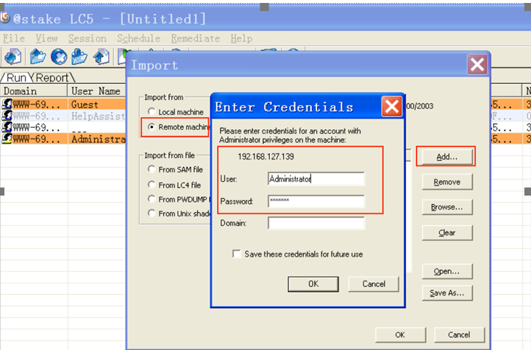Switch to the Run tab
Image resolution: width=531 pixels, height=350 pixels.
click(x=16, y=78)
